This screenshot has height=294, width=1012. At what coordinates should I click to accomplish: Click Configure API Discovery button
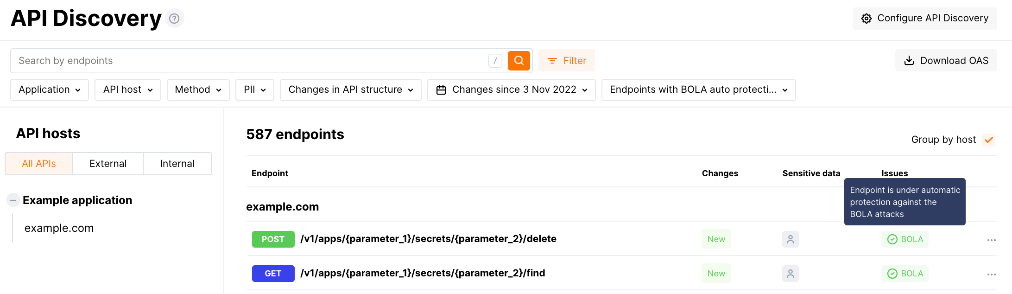(925, 19)
